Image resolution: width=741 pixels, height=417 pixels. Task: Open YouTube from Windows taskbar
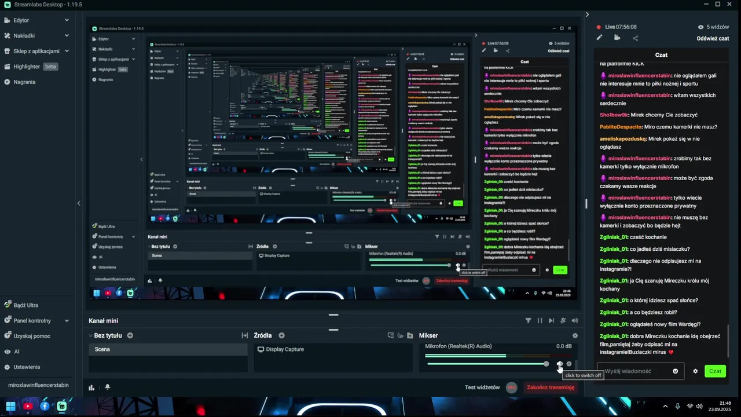(28, 407)
